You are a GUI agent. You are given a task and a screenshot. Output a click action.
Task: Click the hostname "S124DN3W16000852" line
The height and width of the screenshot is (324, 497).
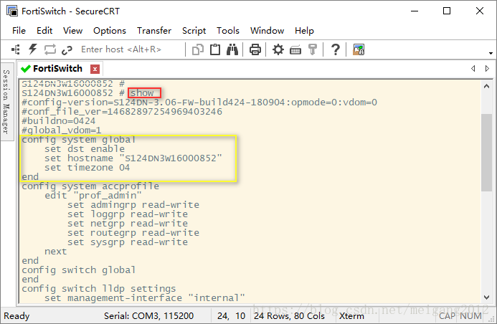tap(133, 158)
